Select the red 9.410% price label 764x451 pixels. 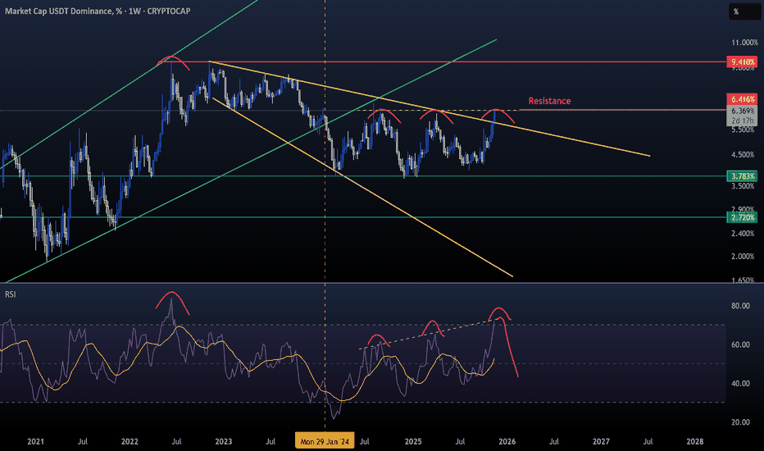742,62
